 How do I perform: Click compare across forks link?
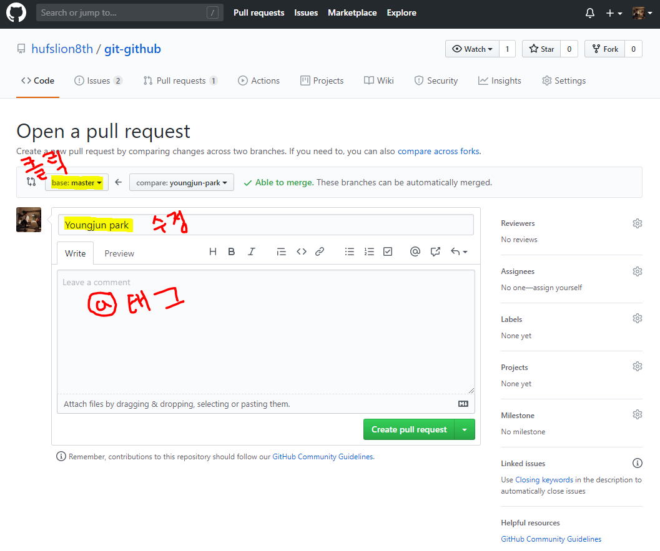pyautogui.click(x=438, y=152)
